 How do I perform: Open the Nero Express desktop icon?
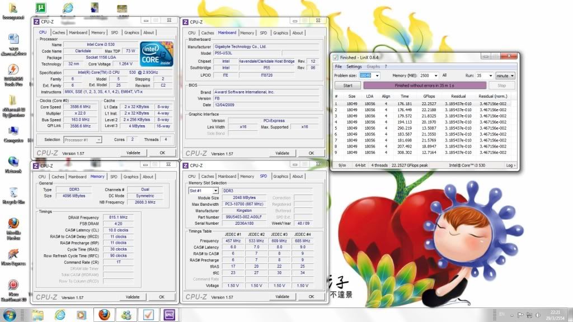coord(13,254)
